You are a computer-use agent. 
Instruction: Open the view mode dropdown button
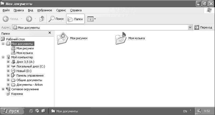click(x=92, y=19)
